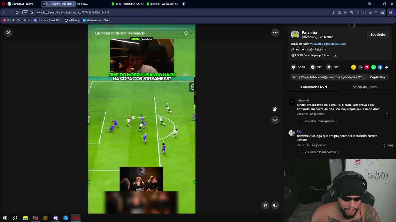
Task: Take a snapshot with camera icon
Action: click(x=339, y=12)
